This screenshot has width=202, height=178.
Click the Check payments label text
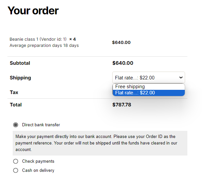pos(38,161)
